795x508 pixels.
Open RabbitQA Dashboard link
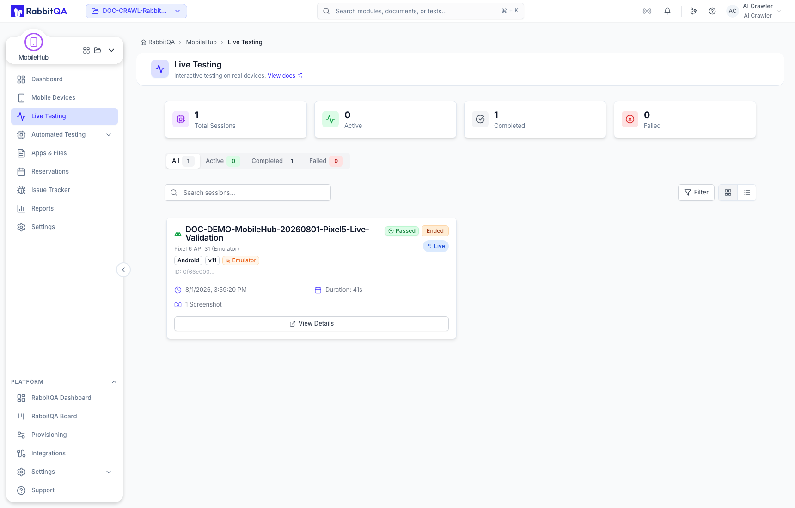pyautogui.click(x=64, y=398)
